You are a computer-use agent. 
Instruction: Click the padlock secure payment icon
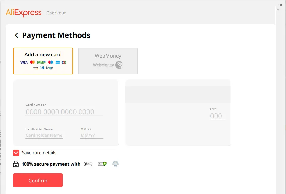[x=16, y=164]
